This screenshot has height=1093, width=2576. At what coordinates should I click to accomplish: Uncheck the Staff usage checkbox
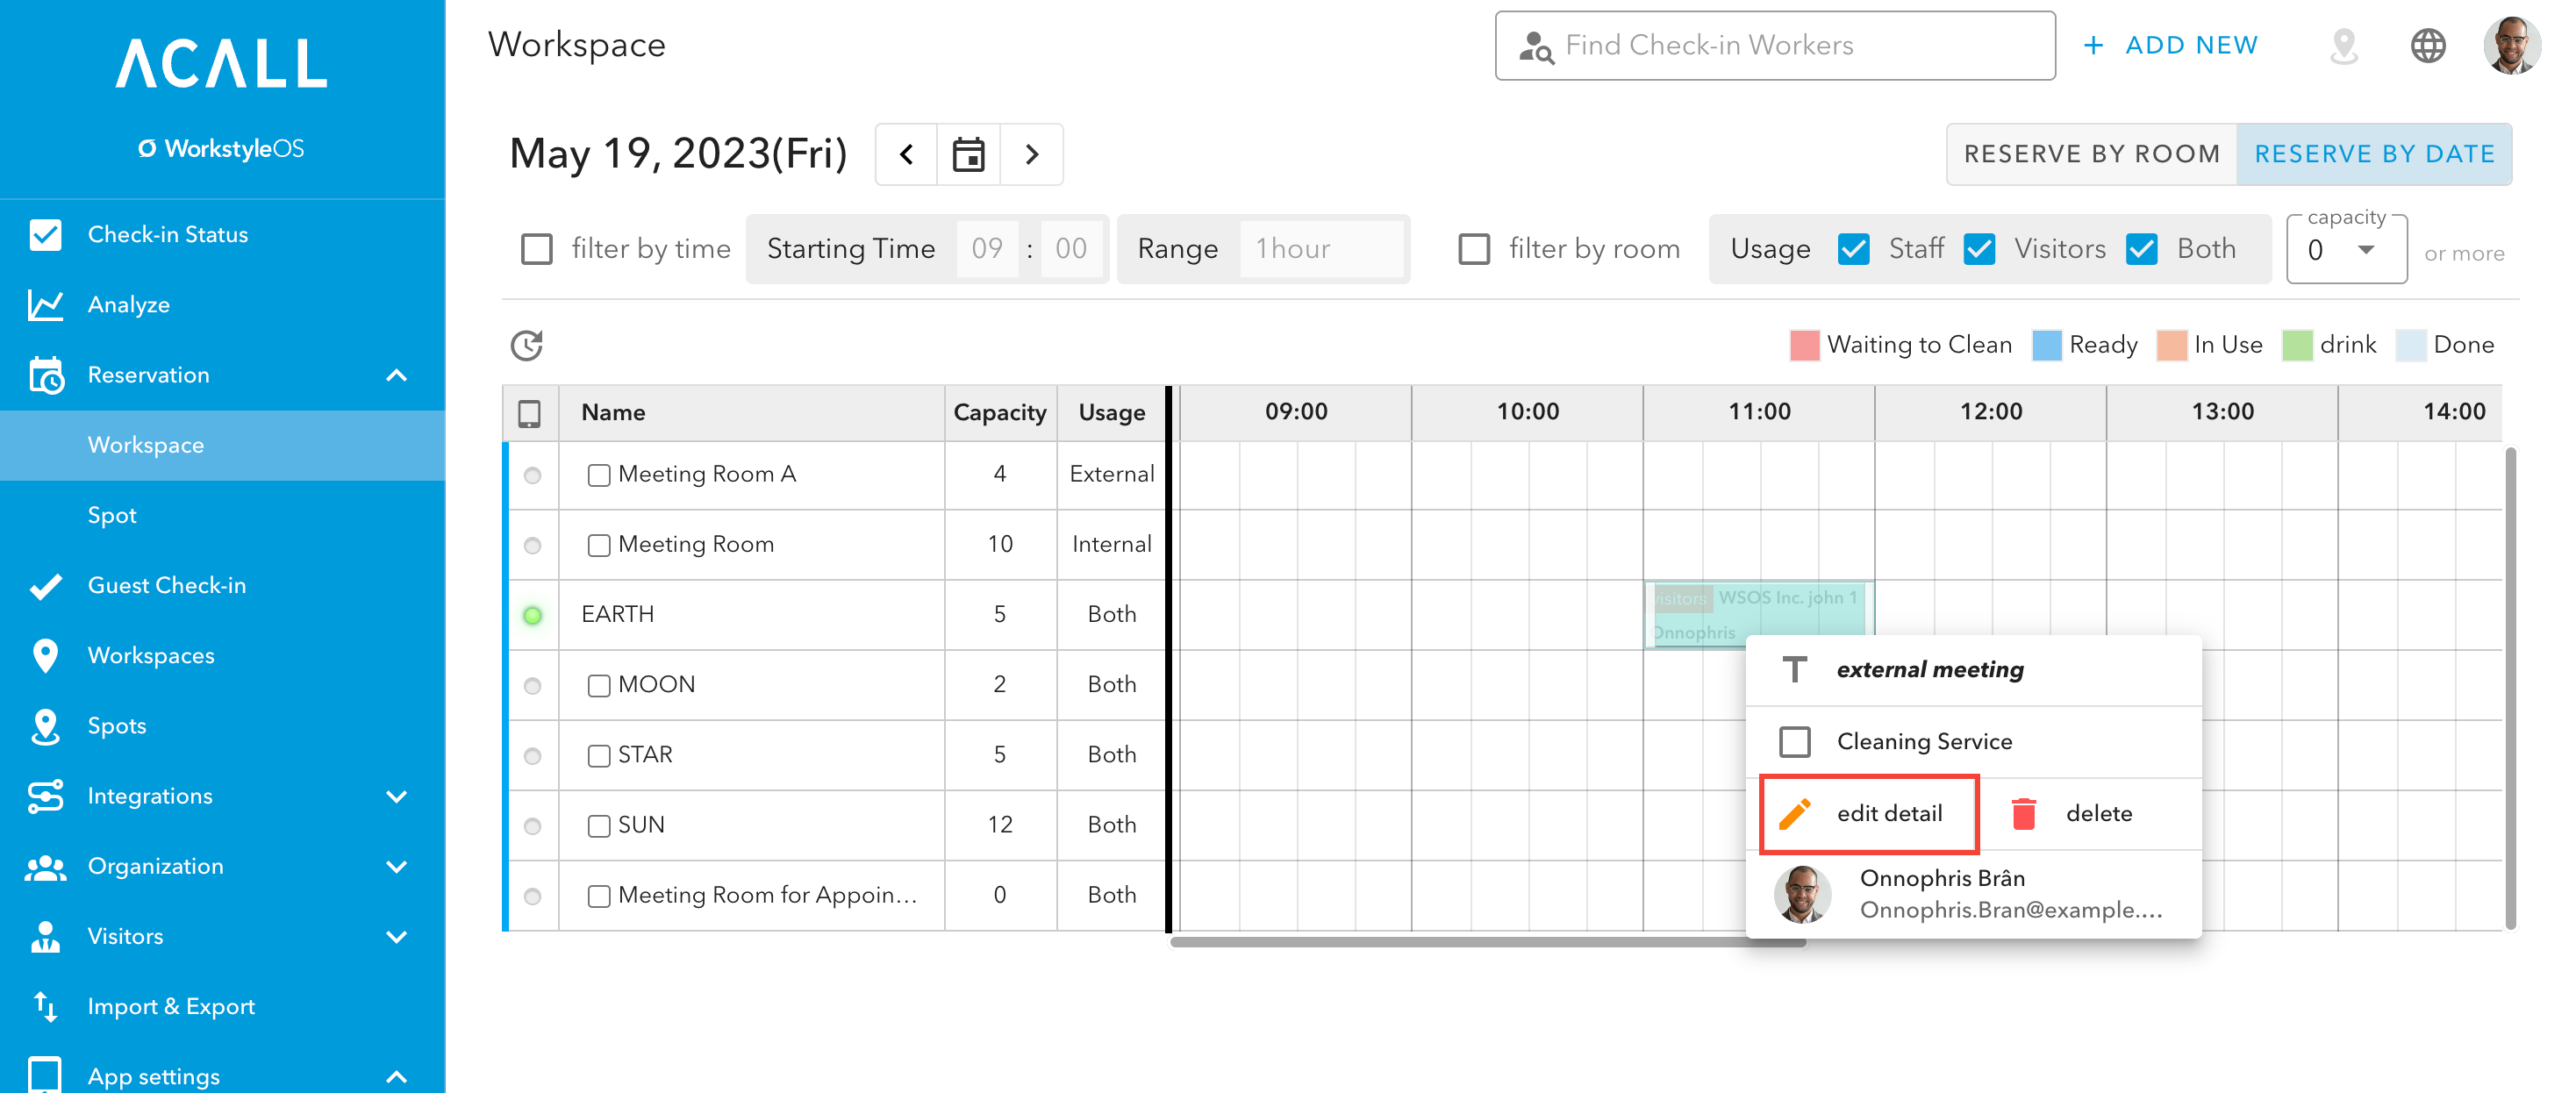click(1853, 249)
